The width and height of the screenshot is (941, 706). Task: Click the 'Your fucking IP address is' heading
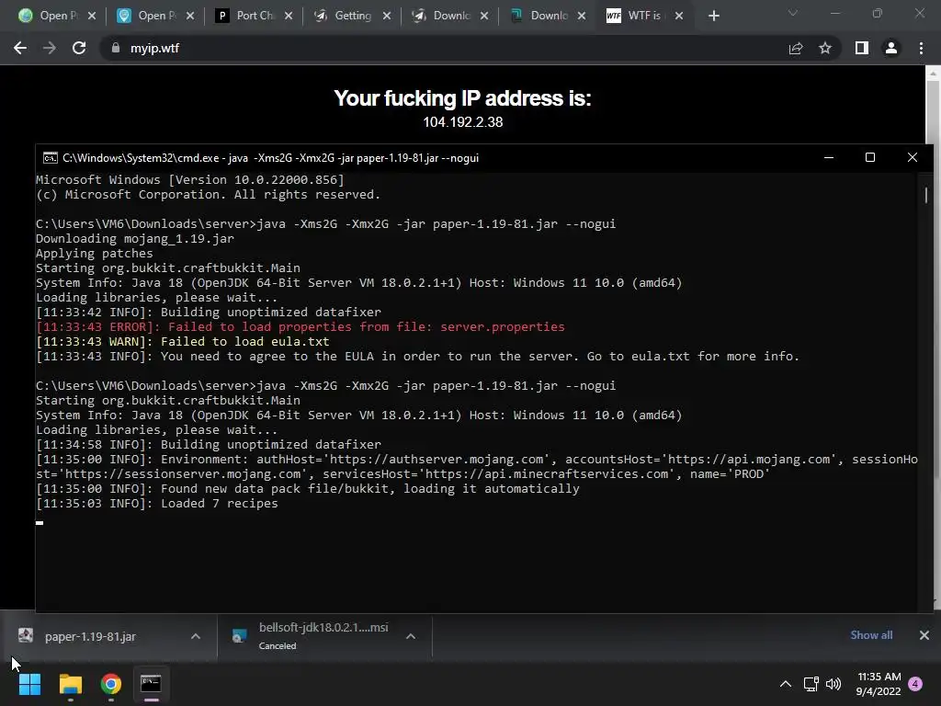coord(463,97)
